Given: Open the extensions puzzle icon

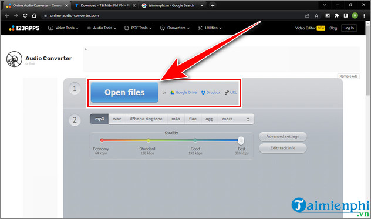Looking at the screenshot, I should [337, 16].
